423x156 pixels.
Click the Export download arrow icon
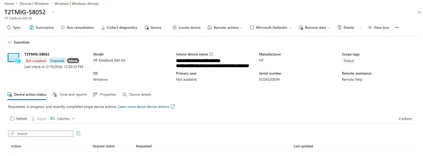tap(33, 119)
